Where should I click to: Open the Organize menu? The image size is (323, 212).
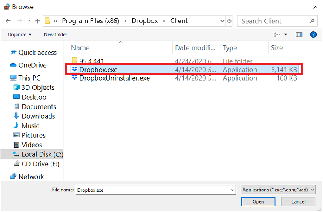click(x=20, y=34)
